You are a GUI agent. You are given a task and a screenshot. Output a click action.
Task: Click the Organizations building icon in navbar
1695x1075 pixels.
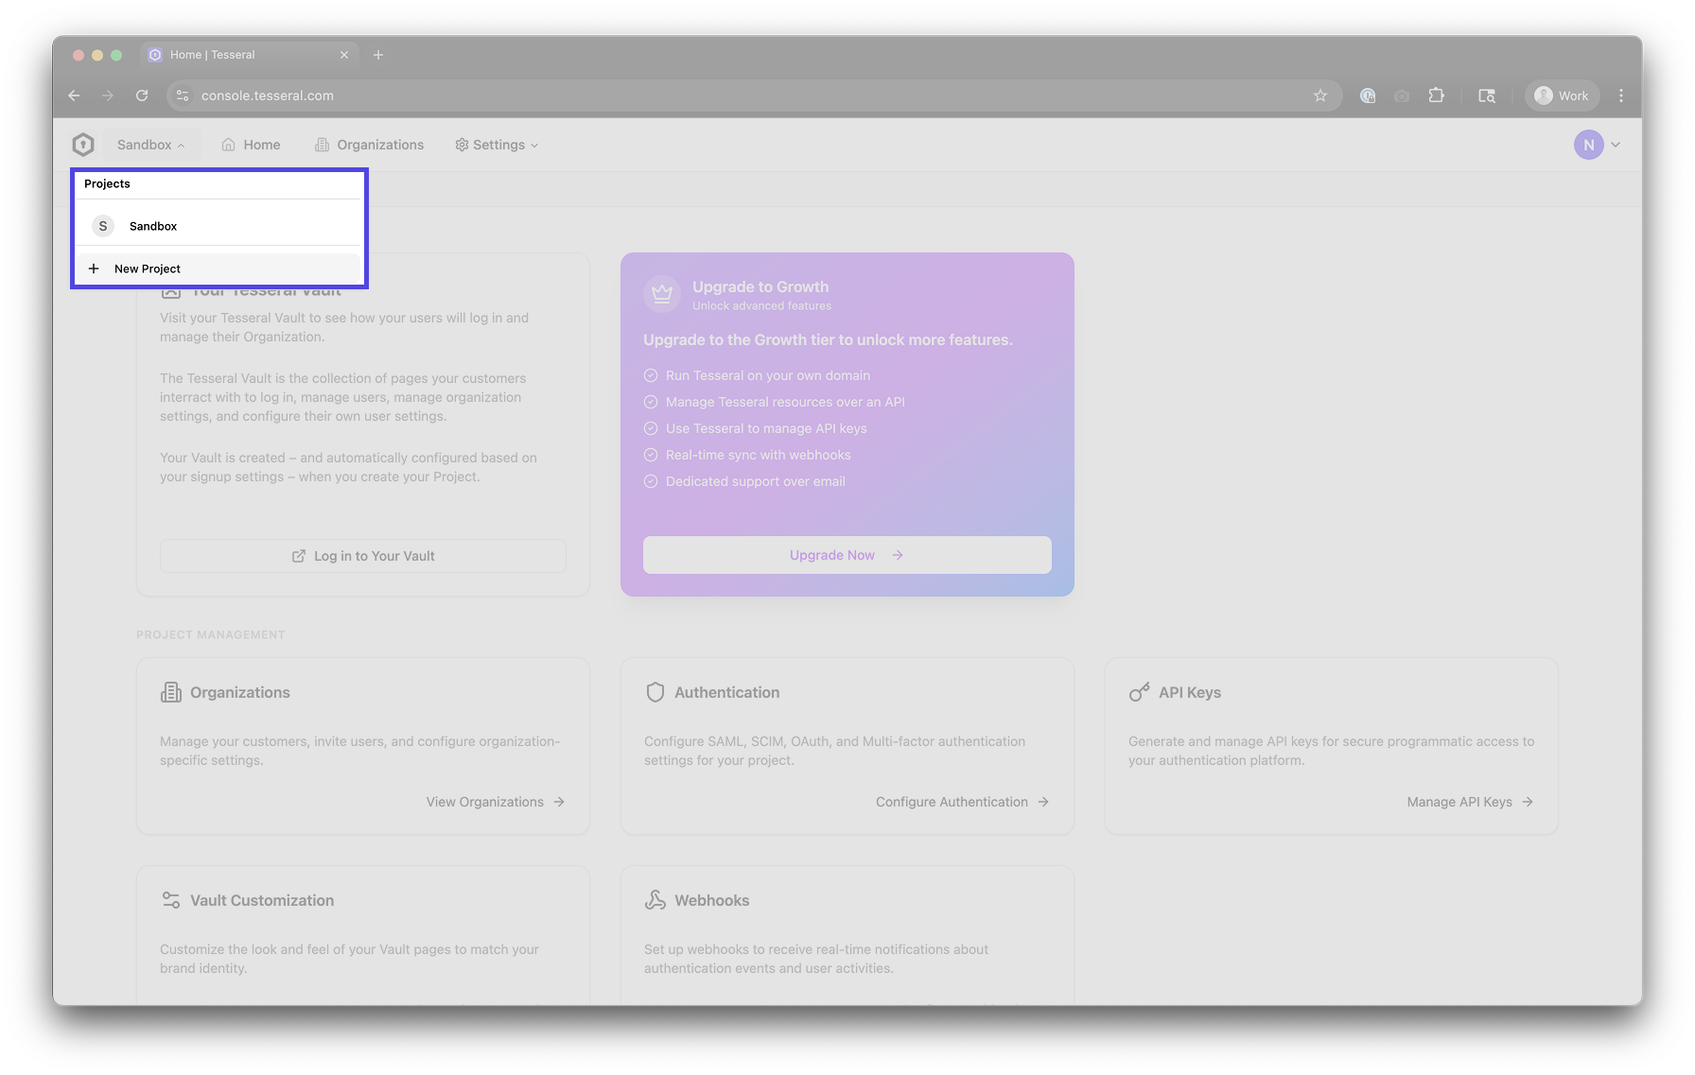[323, 145]
